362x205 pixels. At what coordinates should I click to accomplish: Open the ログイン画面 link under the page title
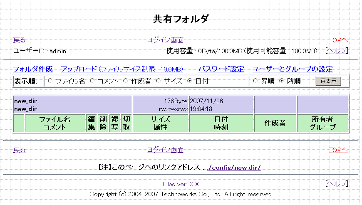(x=165, y=40)
